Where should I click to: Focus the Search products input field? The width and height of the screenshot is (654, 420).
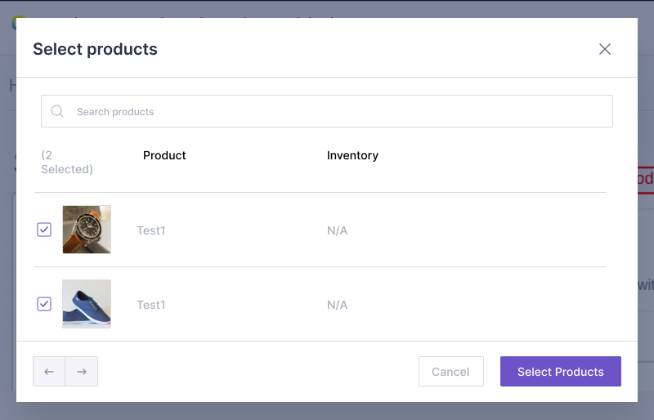pyautogui.click(x=335, y=111)
